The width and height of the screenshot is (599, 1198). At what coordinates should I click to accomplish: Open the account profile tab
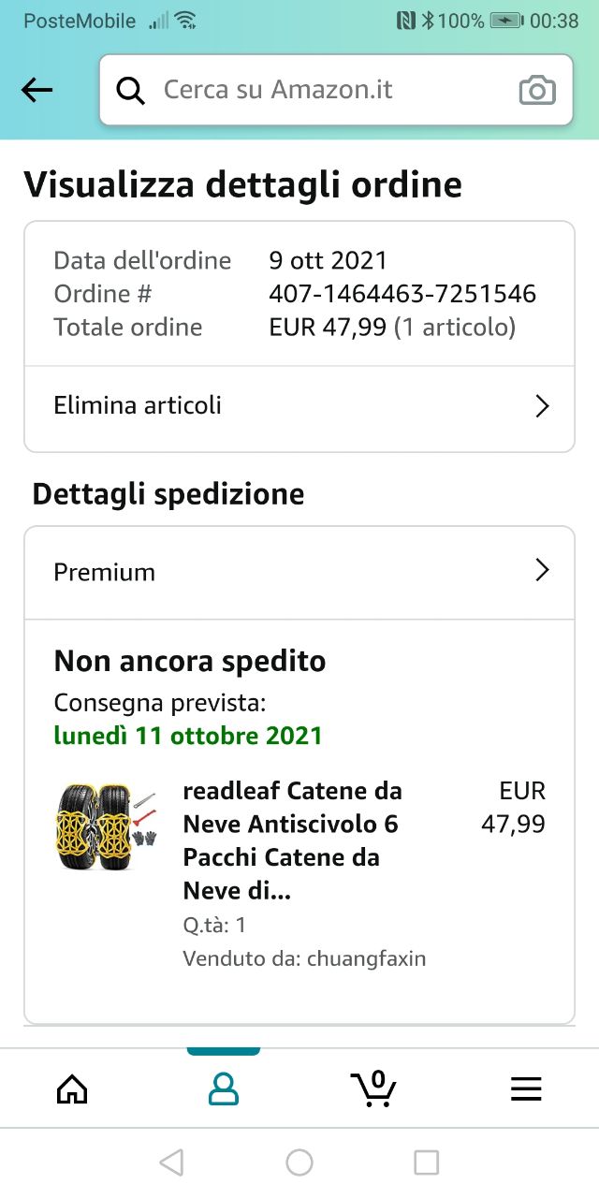[x=224, y=1088]
